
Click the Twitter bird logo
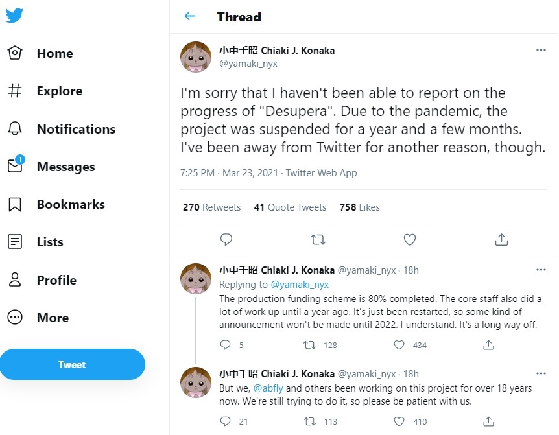coord(14,16)
